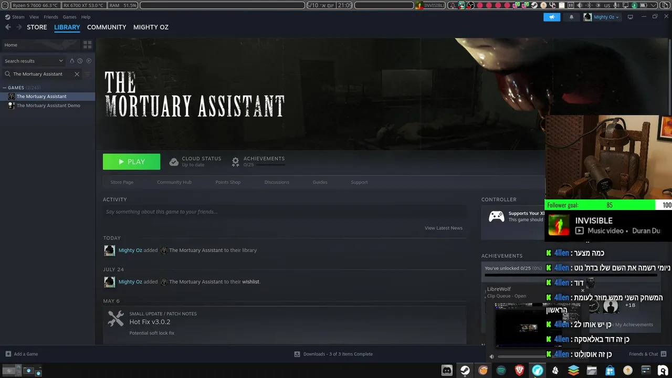This screenshot has height=378, width=672.
Task: Open the Downloads status
Action: [333, 354]
